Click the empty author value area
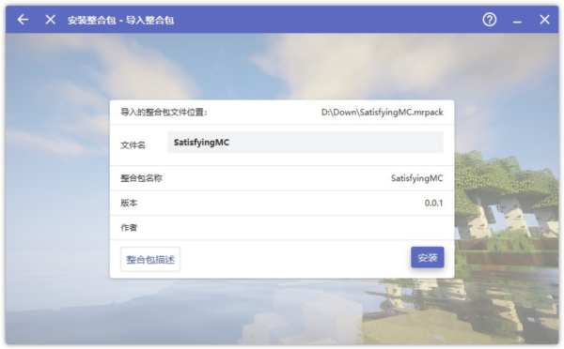This screenshot has width=564, height=349. coord(323,228)
